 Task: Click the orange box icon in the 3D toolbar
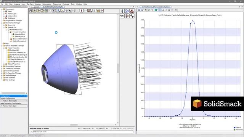point(98,11)
